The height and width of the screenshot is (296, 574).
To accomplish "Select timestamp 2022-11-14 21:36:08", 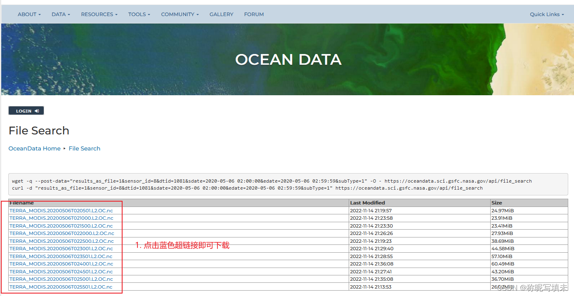I will tap(372, 264).
